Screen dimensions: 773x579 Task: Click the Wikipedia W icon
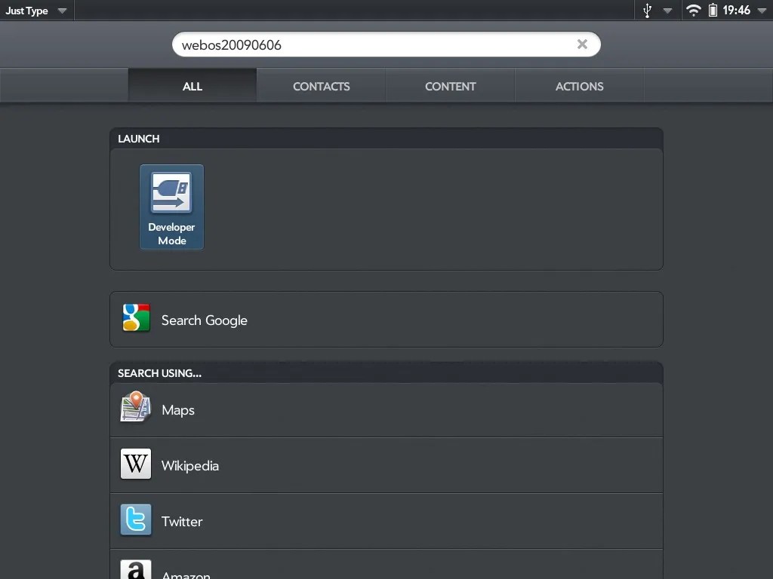[135, 464]
